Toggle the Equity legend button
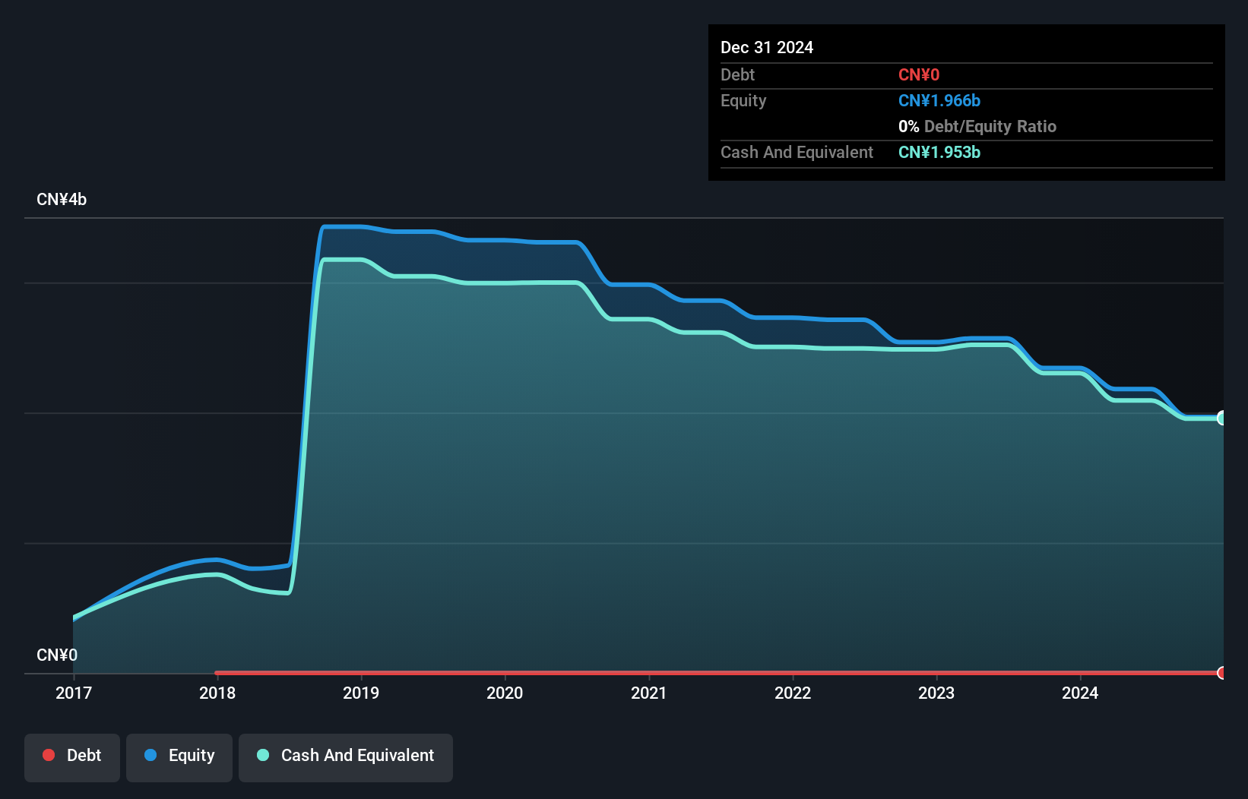Viewport: 1248px width, 799px height. pyautogui.click(x=179, y=757)
